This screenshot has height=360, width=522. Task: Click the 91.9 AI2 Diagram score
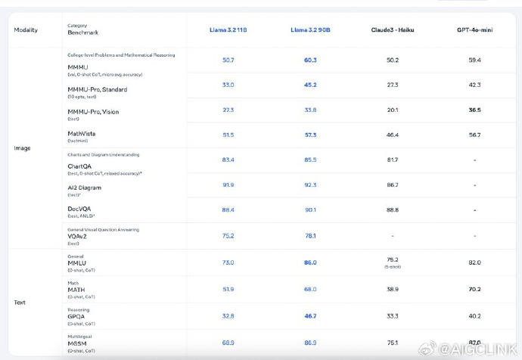(x=228, y=185)
